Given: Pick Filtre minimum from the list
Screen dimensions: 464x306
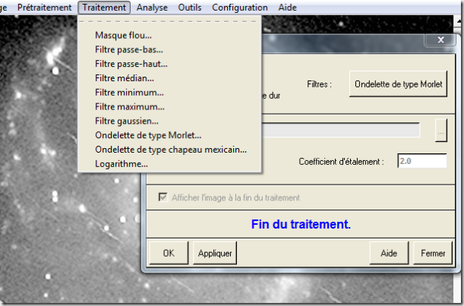Looking at the screenshot, I should [129, 92].
